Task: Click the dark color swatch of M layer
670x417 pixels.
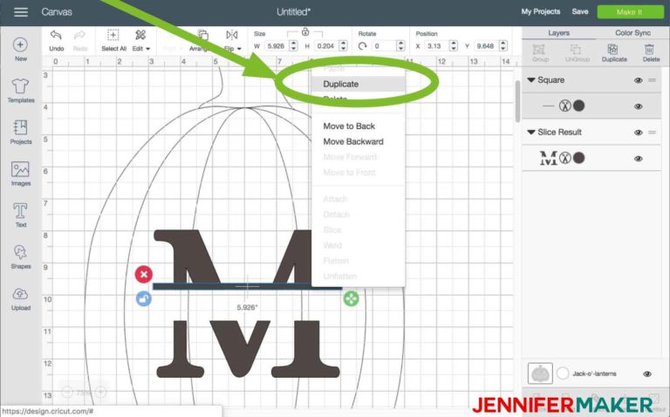Action: tap(578, 158)
